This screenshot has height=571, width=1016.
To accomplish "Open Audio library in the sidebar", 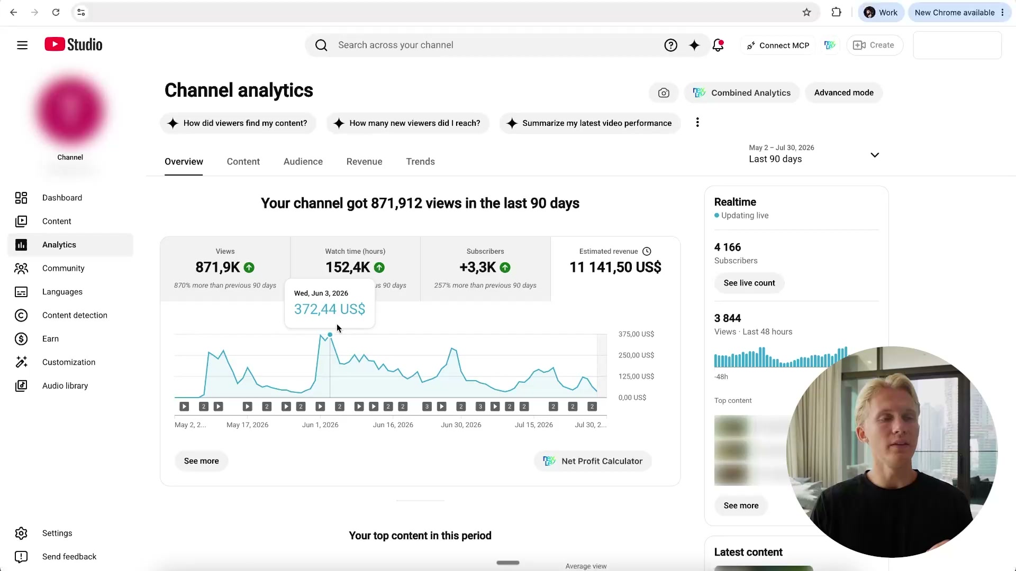I will click(71, 386).
